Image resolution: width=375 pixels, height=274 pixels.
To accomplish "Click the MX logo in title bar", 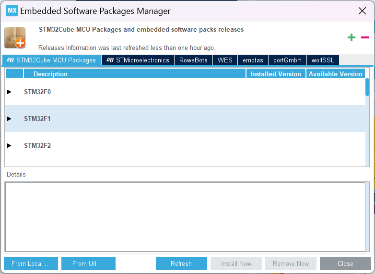I will point(12,11).
